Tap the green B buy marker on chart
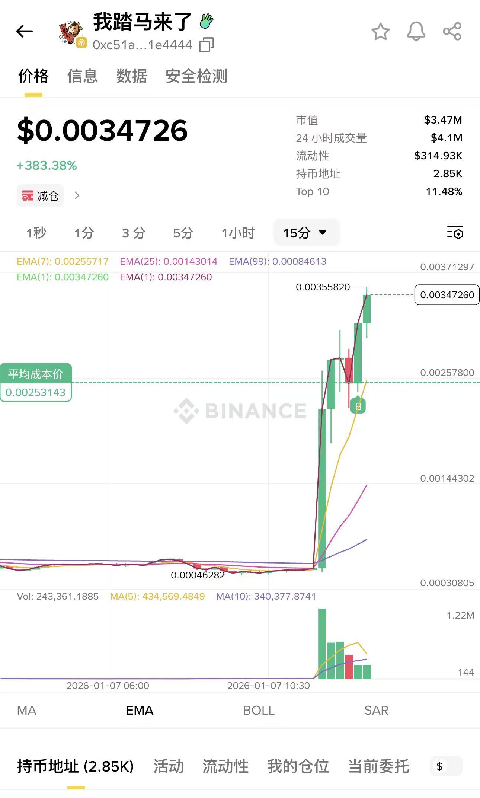The height and width of the screenshot is (798, 480). pos(358,406)
